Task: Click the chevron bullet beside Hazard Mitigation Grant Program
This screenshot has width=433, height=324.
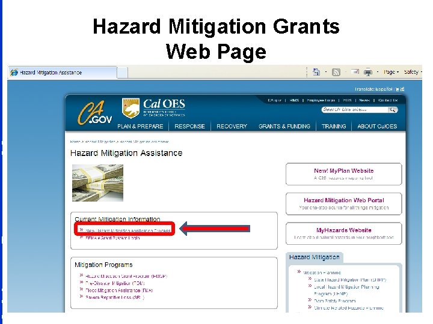Action: pyautogui.click(x=81, y=275)
